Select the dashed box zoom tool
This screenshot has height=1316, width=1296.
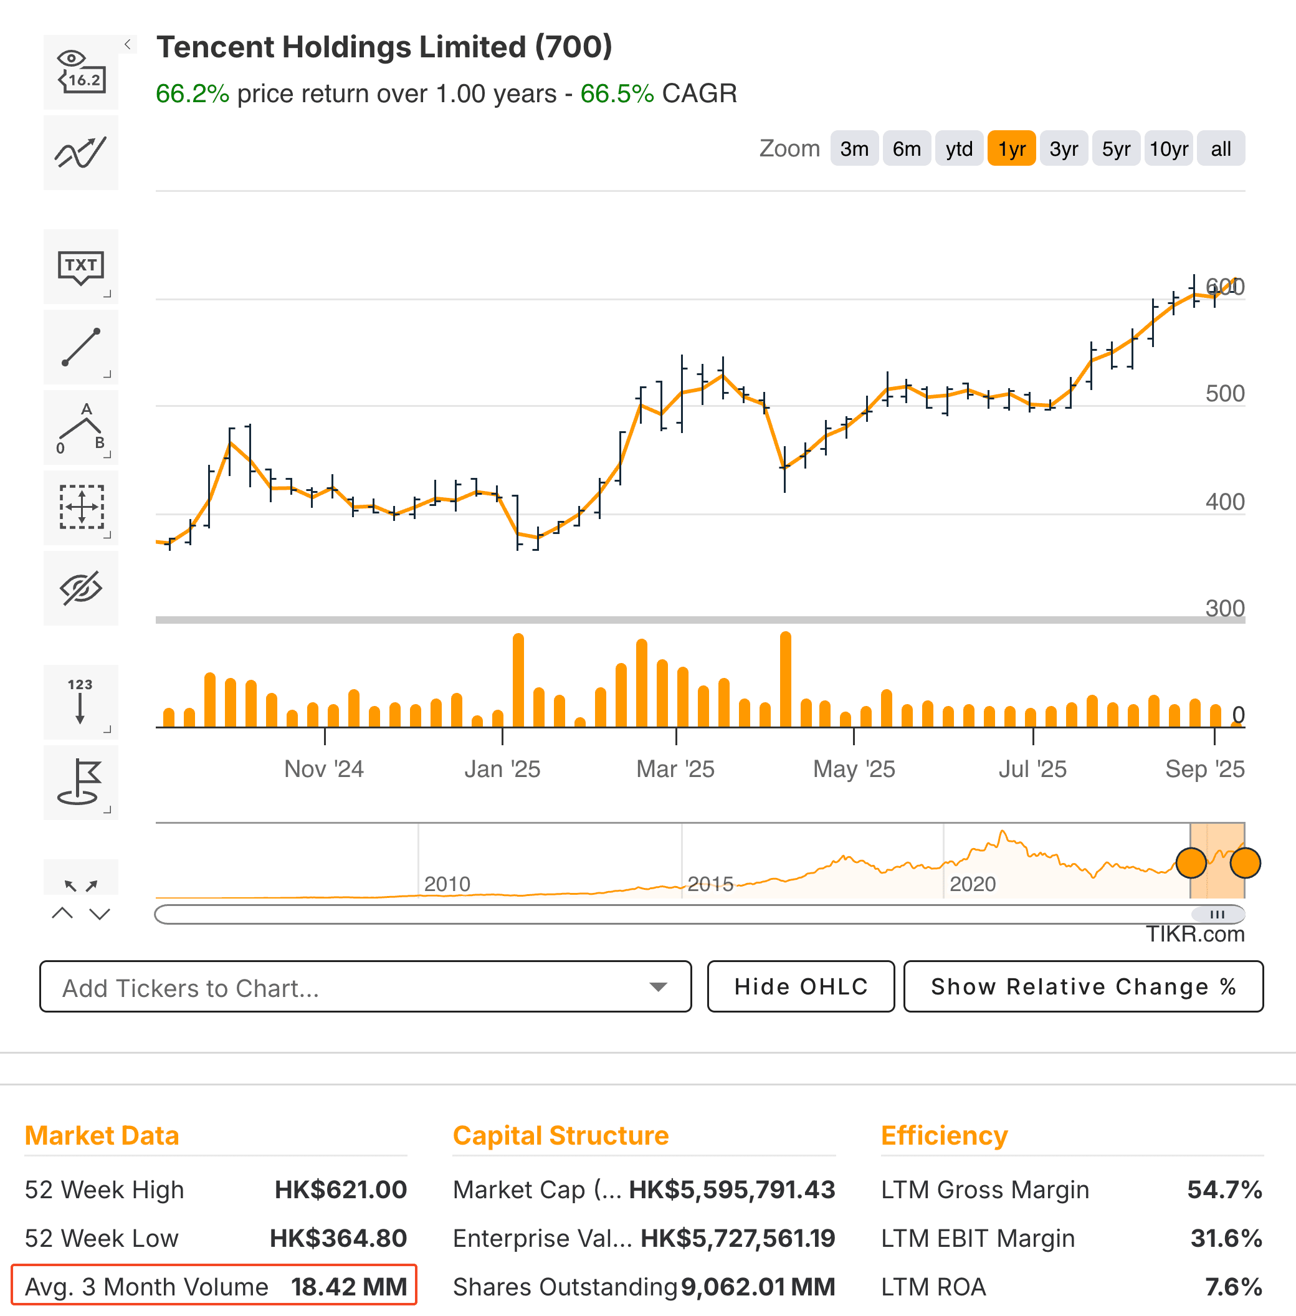pos(80,507)
